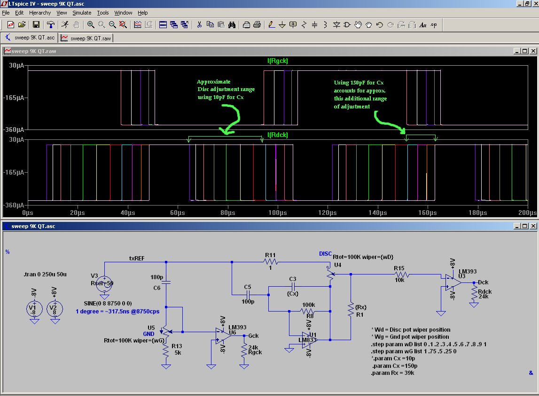Switch to sweep 9K QT.raw tab
The image size is (539, 396).
(x=86, y=38)
